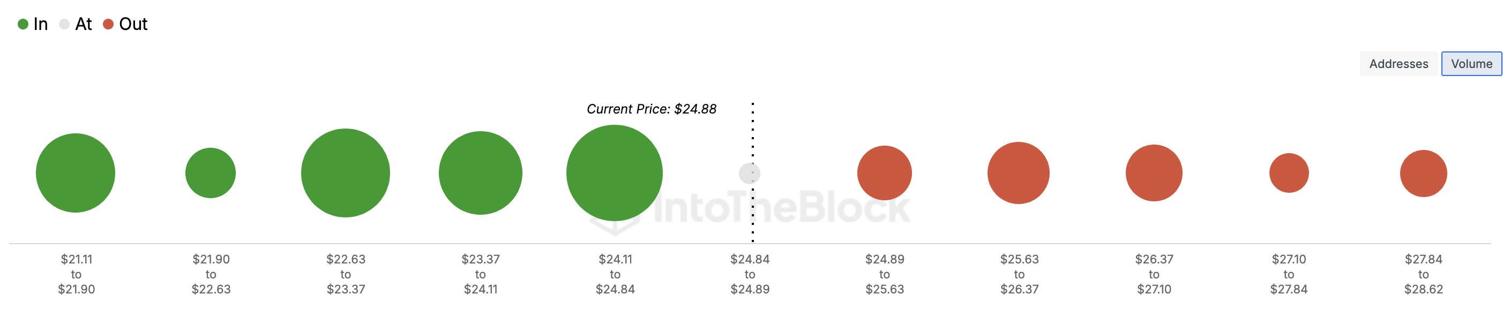Click the green bubble for $21.11 to $21.90

click(76, 173)
